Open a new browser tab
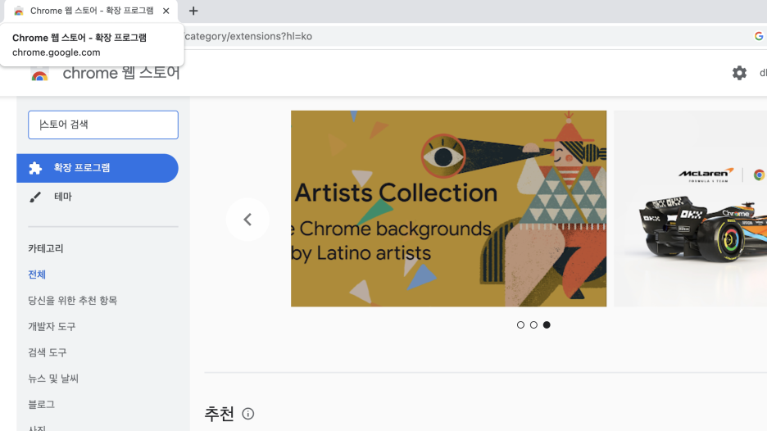Screen dimensions: 767x431 click(193, 11)
